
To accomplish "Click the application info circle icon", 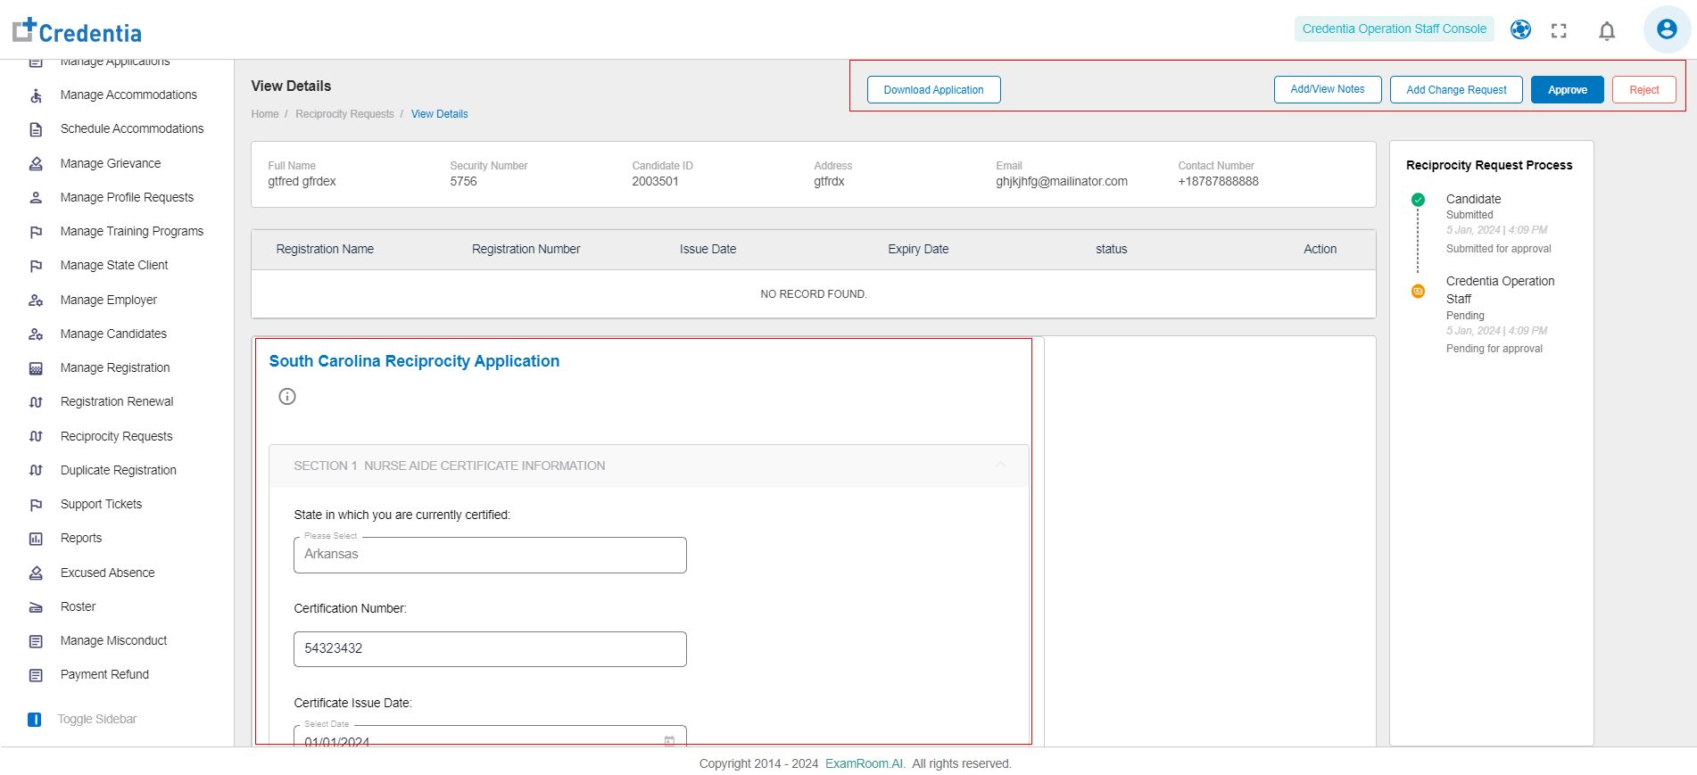I will pyautogui.click(x=286, y=397).
